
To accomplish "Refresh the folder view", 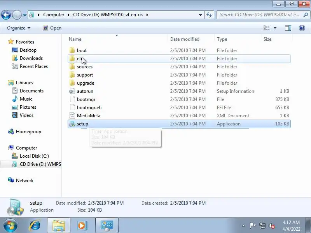I will 209,15.
